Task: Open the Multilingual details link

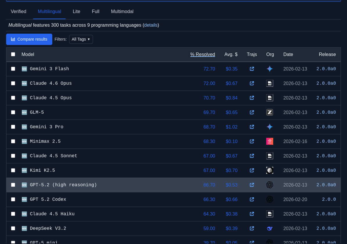Action: point(151,25)
